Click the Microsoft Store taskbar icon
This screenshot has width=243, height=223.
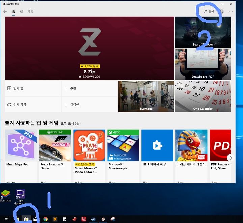(x=26, y=219)
